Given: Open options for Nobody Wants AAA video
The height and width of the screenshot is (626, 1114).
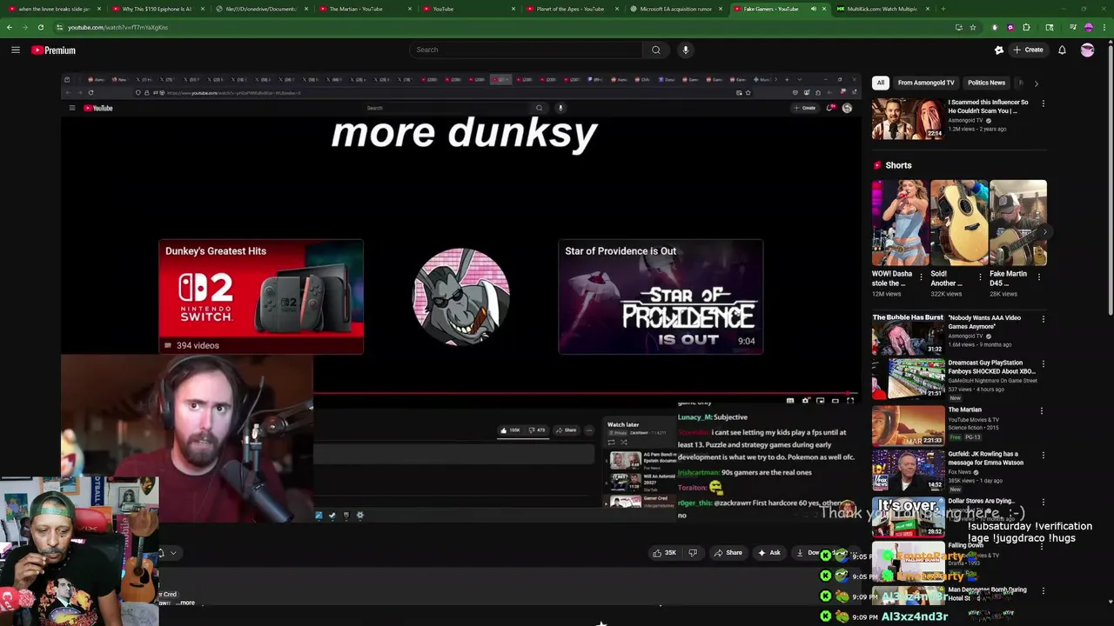Looking at the screenshot, I should tap(1043, 319).
